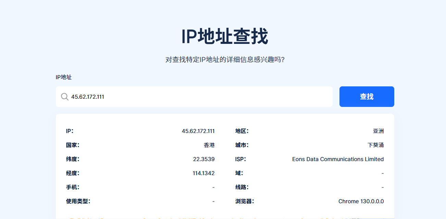Click the "城市:" field label
446x219 pixels.
pyautogui.click(x=242, y=145)
